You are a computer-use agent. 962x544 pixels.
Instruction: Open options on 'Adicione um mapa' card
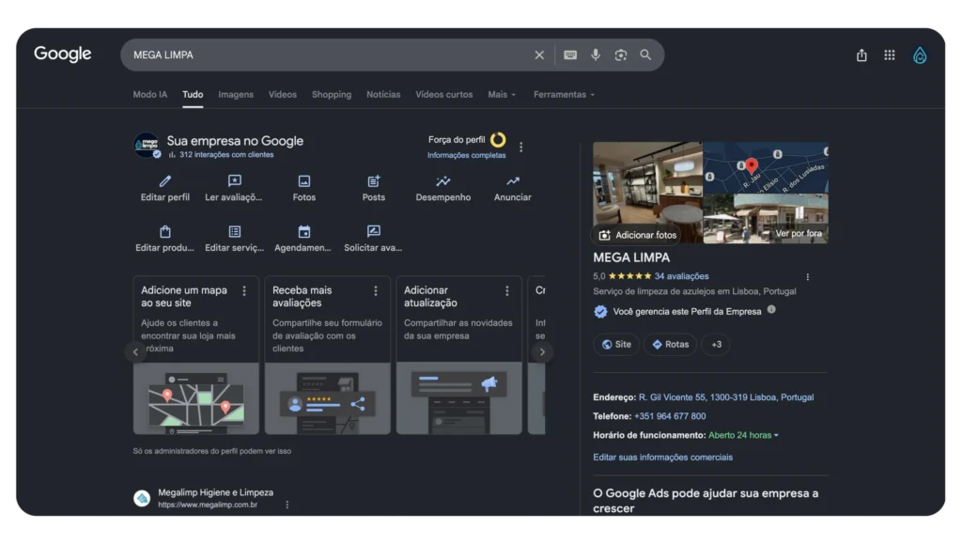[244, 290]
